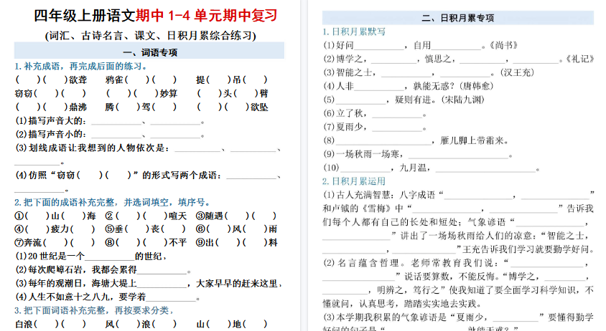This screenshot has height=331, width=606.
Task: Select the section header 一、词语专项
Action: 149,52
